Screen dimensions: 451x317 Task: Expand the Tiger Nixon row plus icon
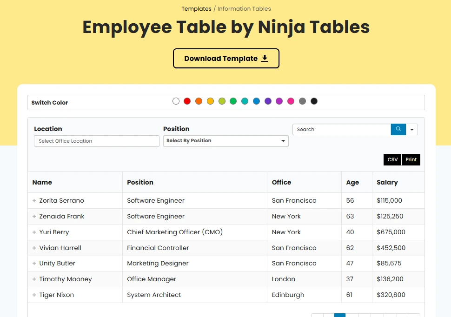[34, 295]
